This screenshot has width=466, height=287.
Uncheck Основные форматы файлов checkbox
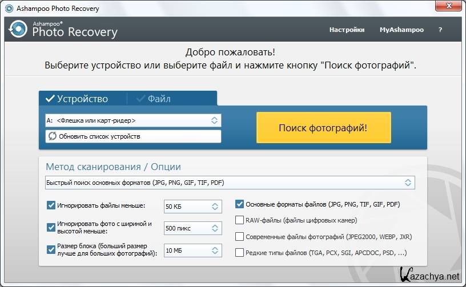[240, 204]
